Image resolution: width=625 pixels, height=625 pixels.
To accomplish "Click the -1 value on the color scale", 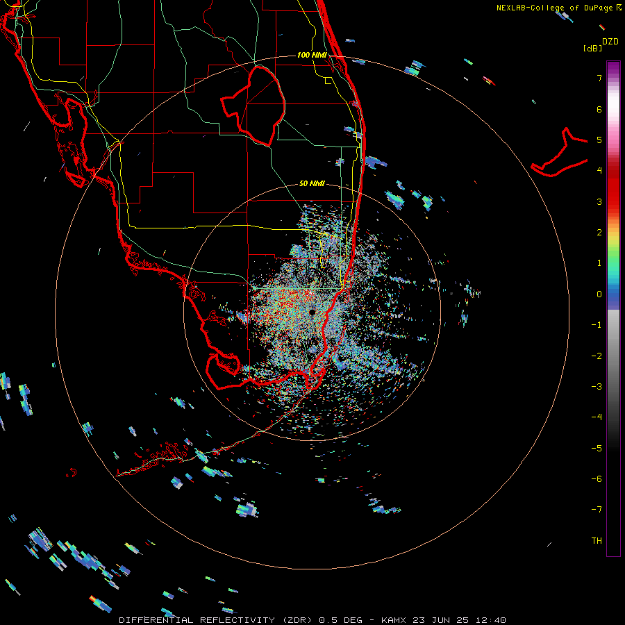I will (597, 325).
